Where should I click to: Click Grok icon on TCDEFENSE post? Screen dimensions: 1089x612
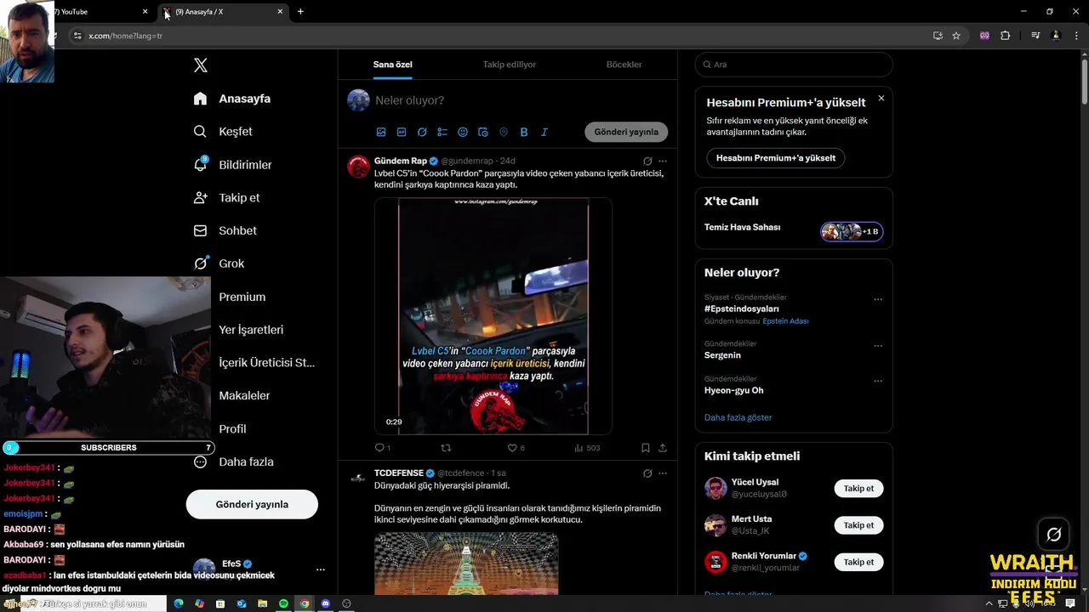pos(647,473)
